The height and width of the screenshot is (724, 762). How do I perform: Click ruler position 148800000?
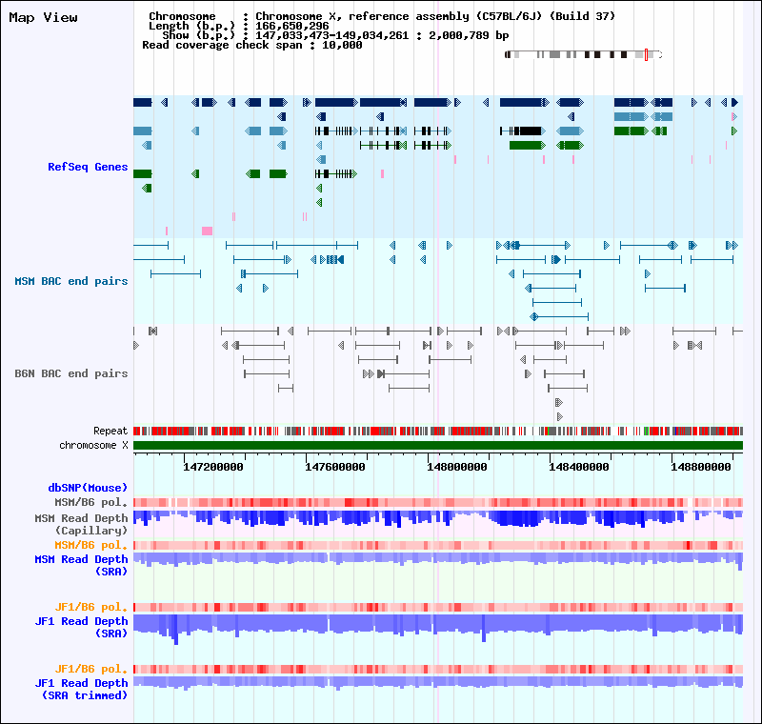(701, 467)
